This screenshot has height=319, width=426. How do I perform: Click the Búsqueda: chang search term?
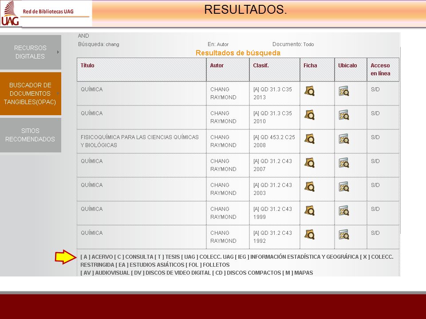click(x=99, y=44)
